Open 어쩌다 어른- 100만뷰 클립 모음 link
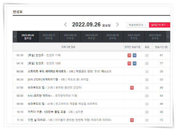The width and height of the screenshot is (177, 131). 56,112
